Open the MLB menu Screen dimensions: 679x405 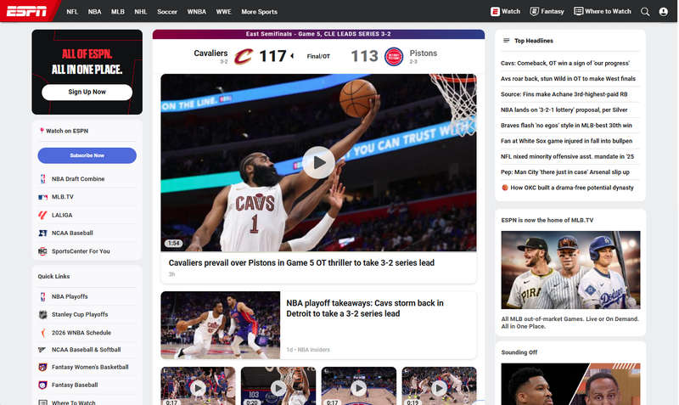(118, 12)
